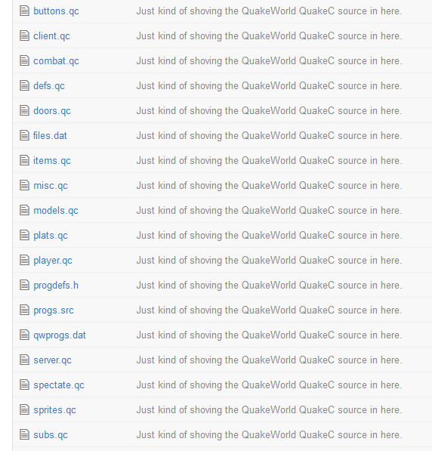This screenshot has width=432, height=451.
Task: Open commit message link in the buttons.qc row
Action: click(269, 11)
